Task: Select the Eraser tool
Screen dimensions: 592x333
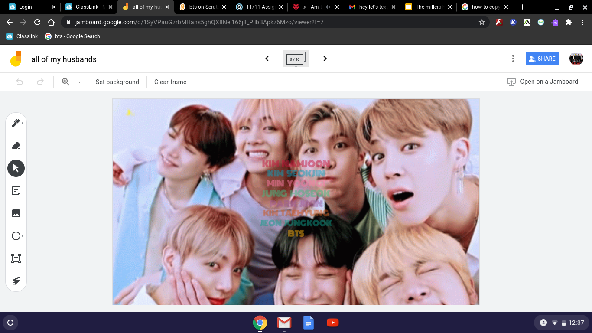Action: click(16, 146)
